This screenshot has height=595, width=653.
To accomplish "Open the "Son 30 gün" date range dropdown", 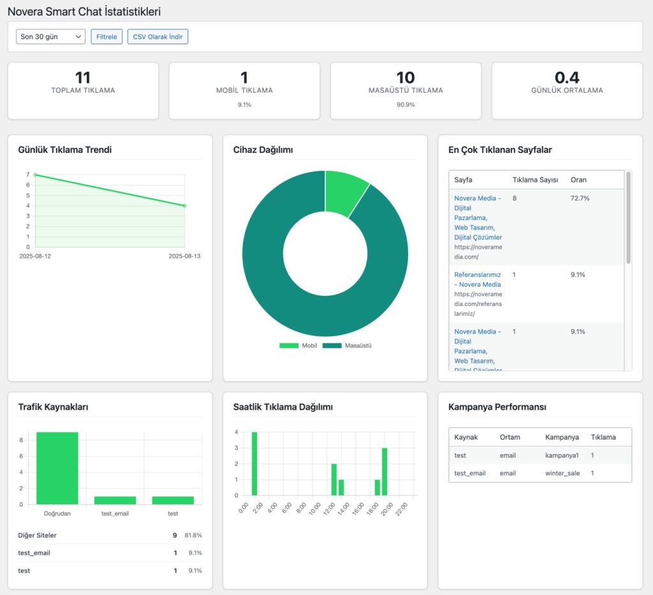I will point(50,36).
